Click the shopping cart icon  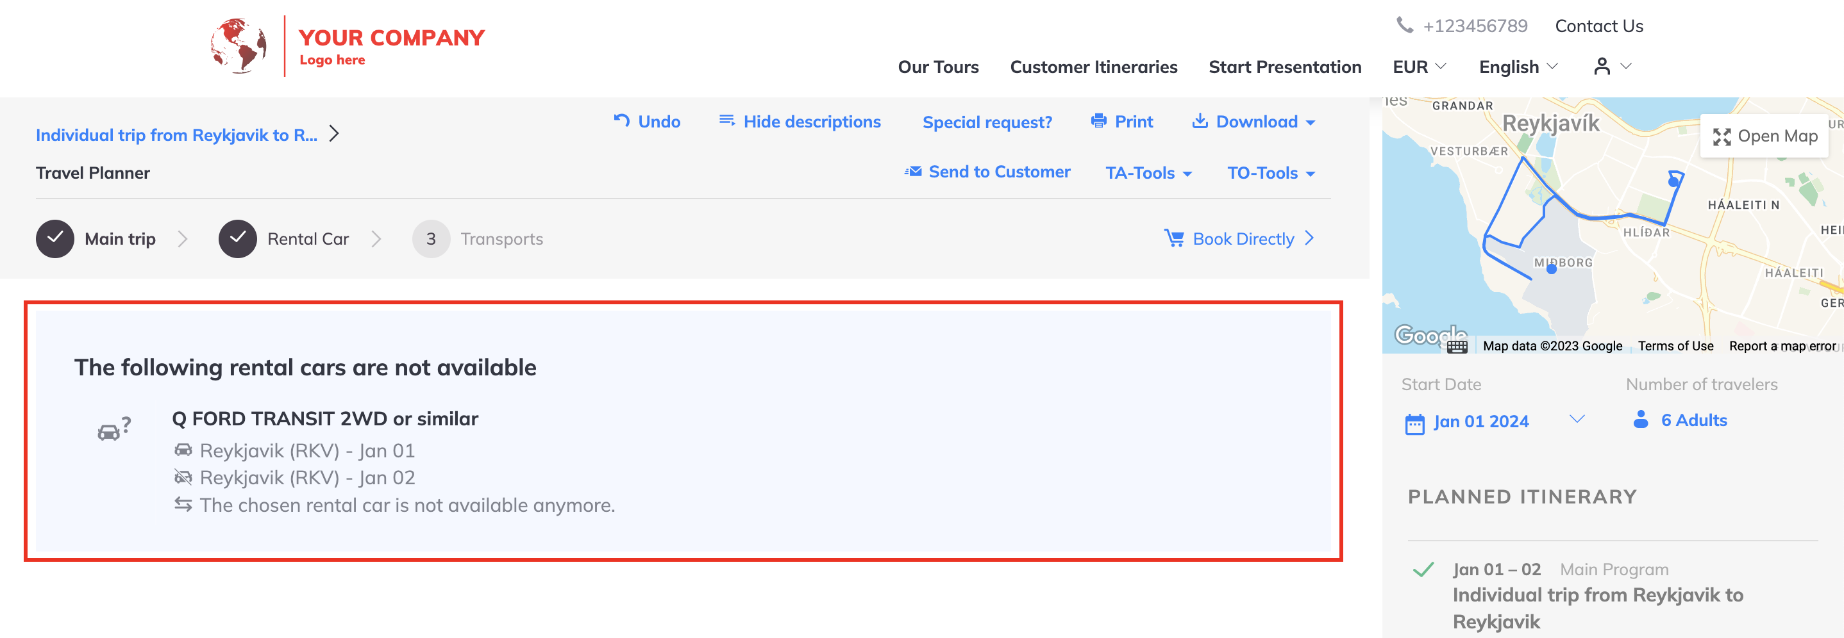click(1174, 238)
